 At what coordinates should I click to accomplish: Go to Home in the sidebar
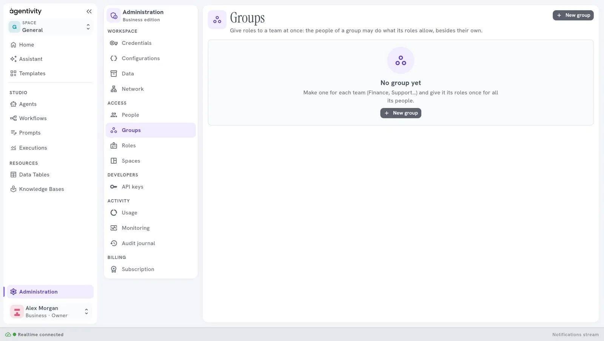(50, 45)
